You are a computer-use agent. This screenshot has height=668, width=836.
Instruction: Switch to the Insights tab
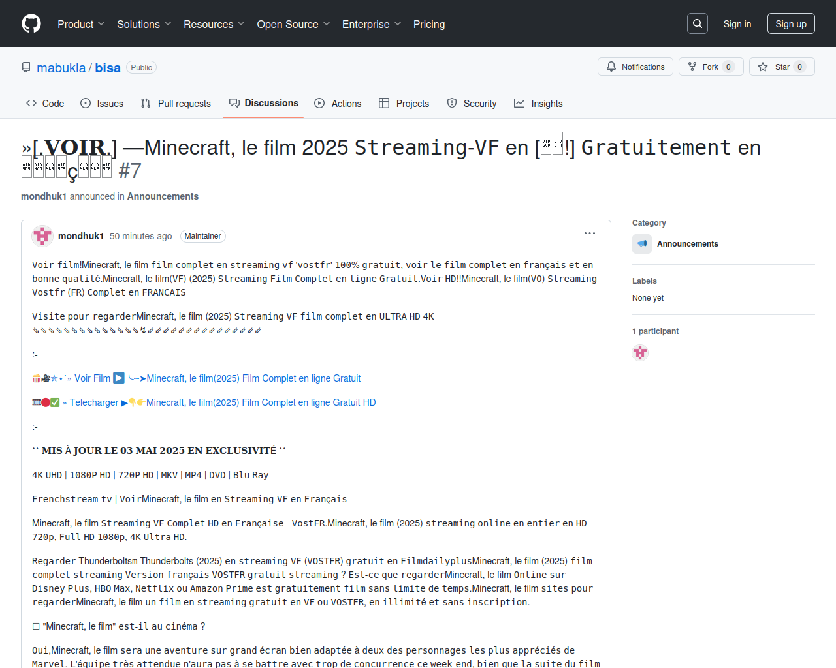538,103
